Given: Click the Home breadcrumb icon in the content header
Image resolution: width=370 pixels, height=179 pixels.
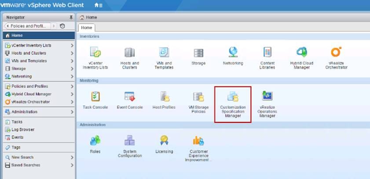Looking at the screenshot, I should click(x=82, y=18).
